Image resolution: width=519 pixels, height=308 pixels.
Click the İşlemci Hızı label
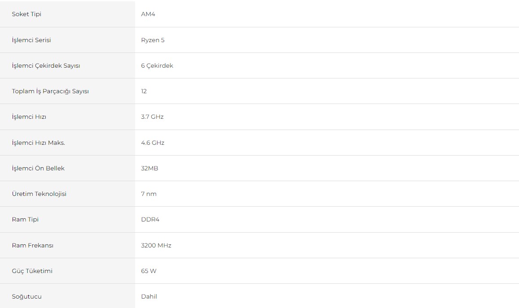(x=29, y=117)
